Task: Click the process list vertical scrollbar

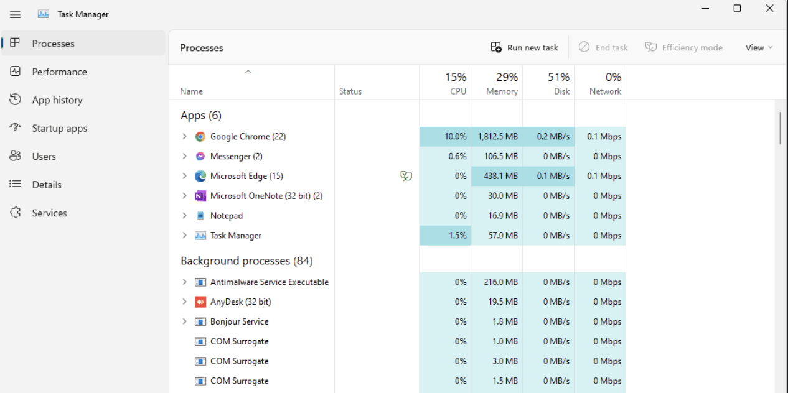Action: pos(781,128)
